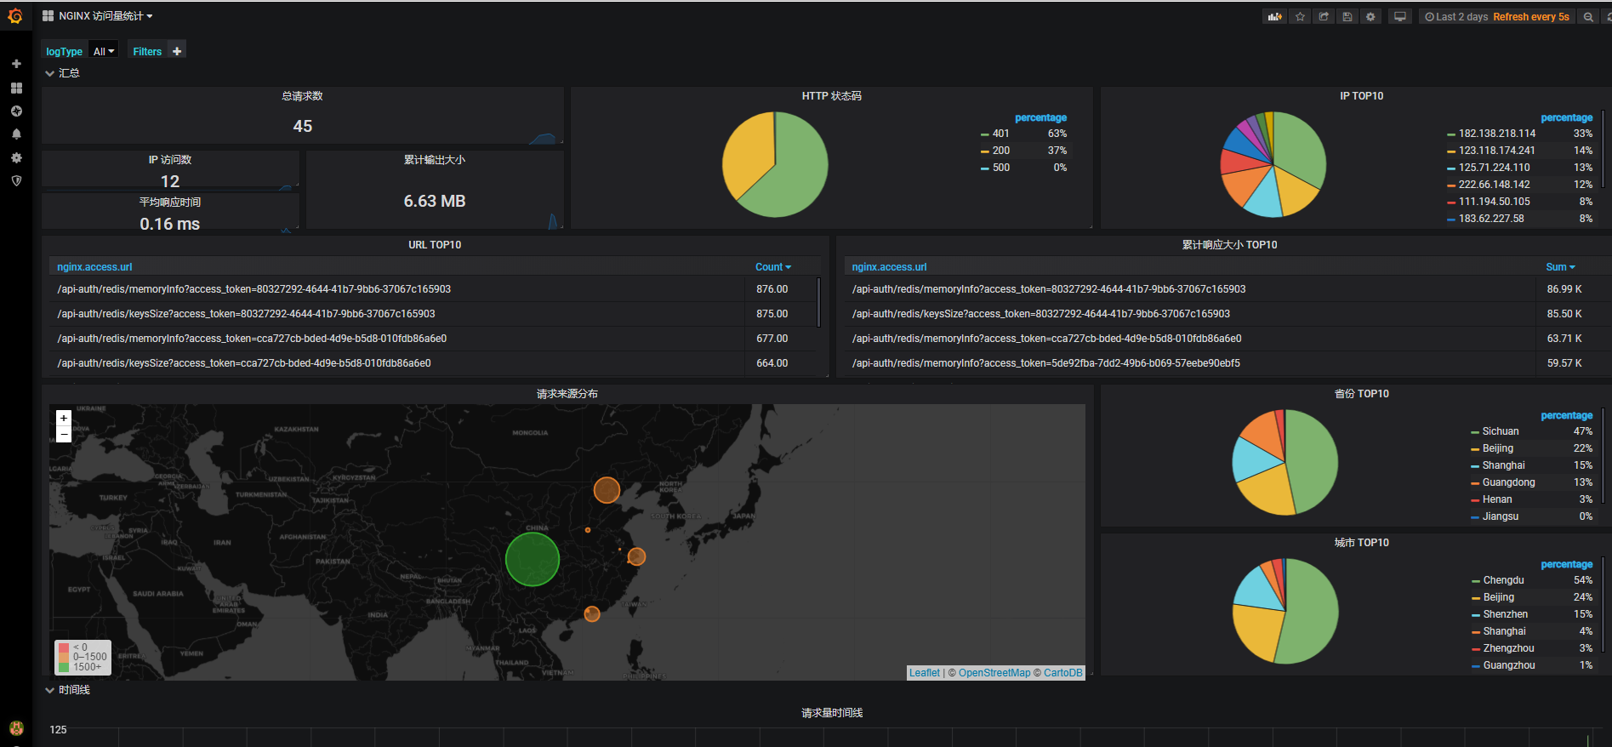1612x747 pixels.
Task: Open the URL TOP10 panel title menu
Action: coord(435,245)
